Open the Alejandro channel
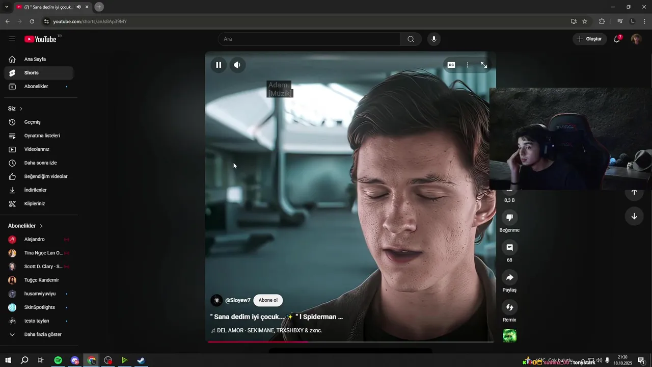Viewport: 652px width, 367px height. [39, 240]
